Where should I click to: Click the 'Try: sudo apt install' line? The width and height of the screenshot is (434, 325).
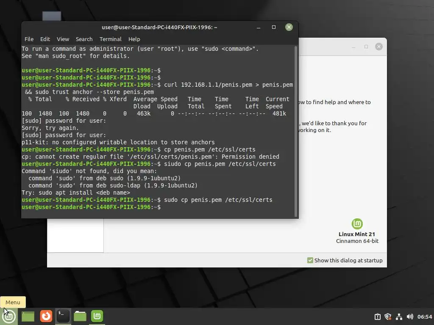click(x=76, y=193)
